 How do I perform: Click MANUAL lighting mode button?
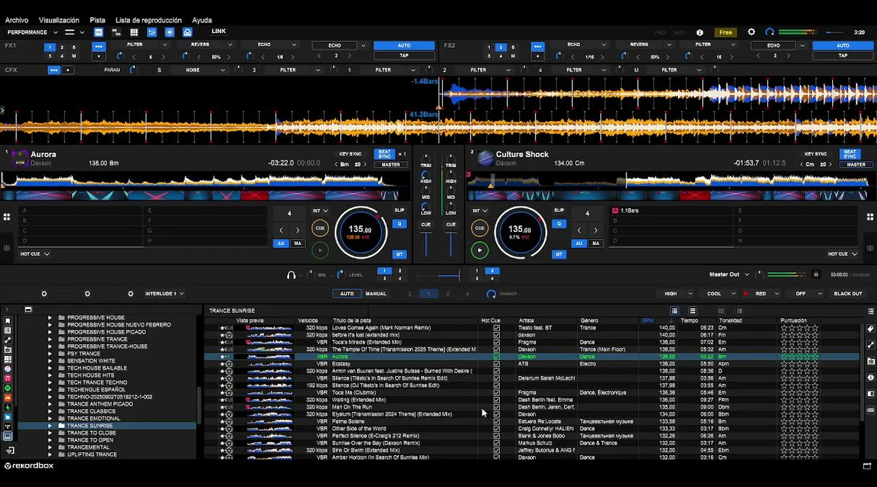pyautogui.click(x=376, y=294)
